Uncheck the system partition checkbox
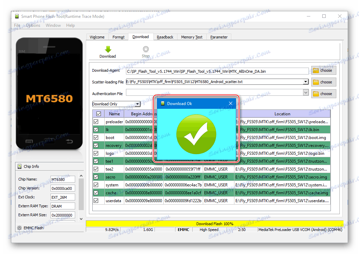The height and width of the screenshot is (254, 359). 96,185
